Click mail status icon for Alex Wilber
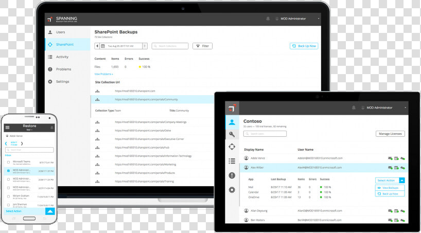Image resolution: width=421 pixels, height=233 pixels. [x=391, y=168]
